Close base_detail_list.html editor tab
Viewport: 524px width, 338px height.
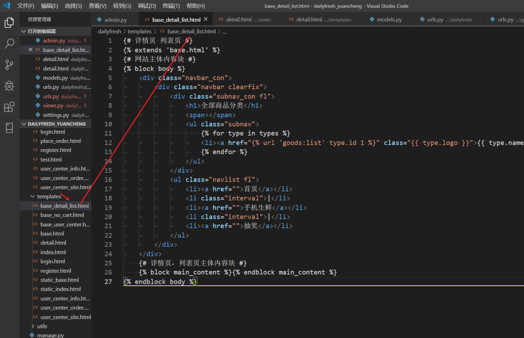206,19
